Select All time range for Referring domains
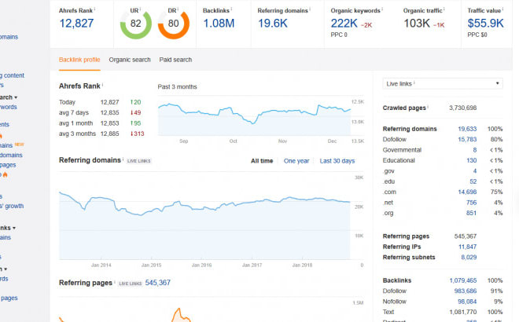The height and width of the screenshot is (322, 519). point(262,161)
